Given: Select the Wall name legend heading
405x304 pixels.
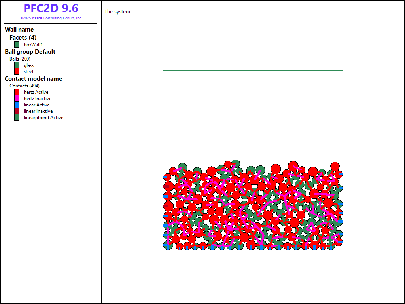Looking at the screenshot, I should [x=19, y=30].
